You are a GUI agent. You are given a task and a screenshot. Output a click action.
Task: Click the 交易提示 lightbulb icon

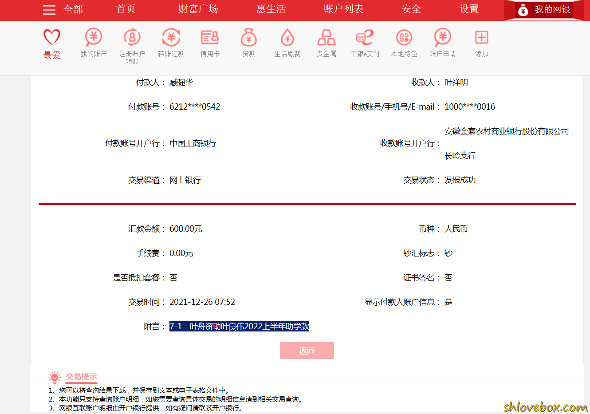[55, 378]
